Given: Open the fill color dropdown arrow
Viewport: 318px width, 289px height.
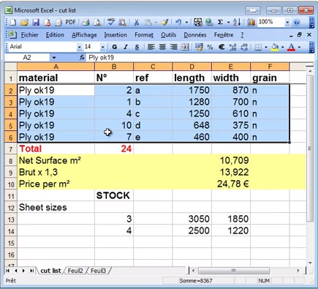Looking at the screenshot, I should [283, 47].
